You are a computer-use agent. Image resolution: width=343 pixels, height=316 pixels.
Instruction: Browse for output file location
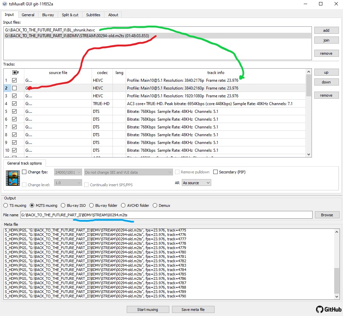[327, 215]
